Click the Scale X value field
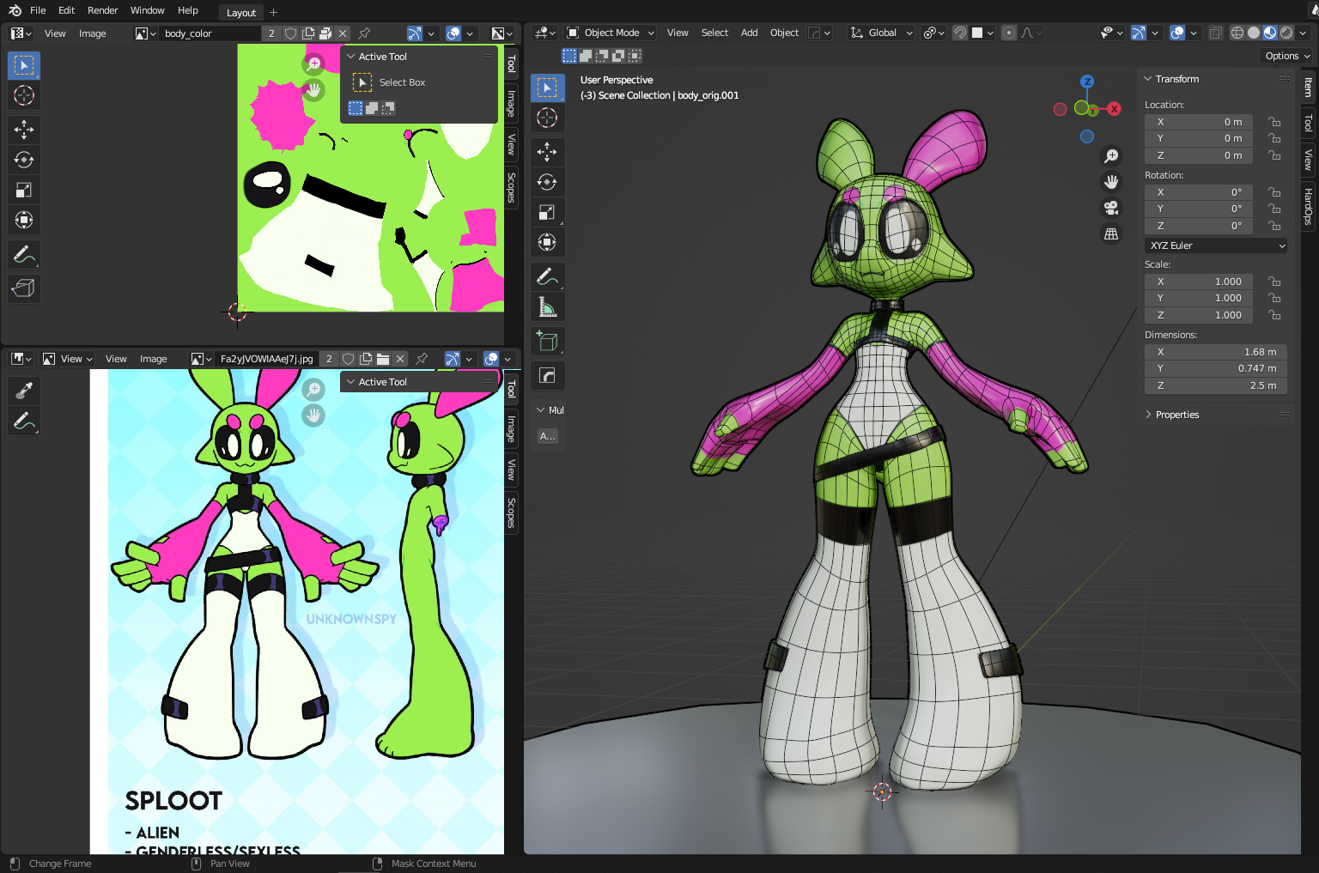Screen dimensions: 1319x873 (1199, 282)
